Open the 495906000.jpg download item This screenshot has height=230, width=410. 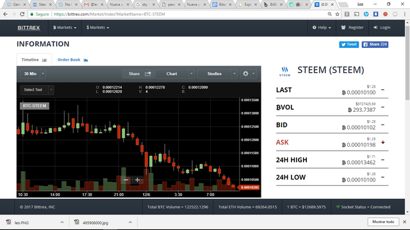point(92,222)
